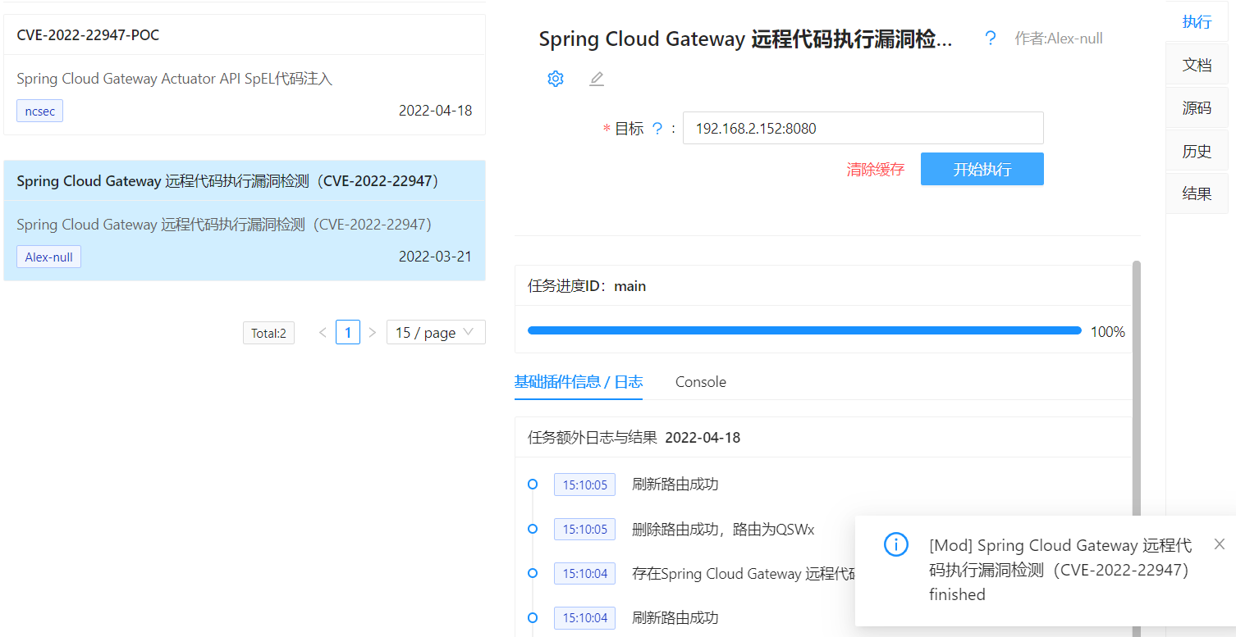1236x637 pixels.
Task: Click Spring Cloud Gateway Actuator API SpEL代码注入 description
Action: [x=175, y=79]
